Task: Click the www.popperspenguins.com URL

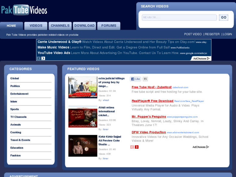Action: point(182,117)
